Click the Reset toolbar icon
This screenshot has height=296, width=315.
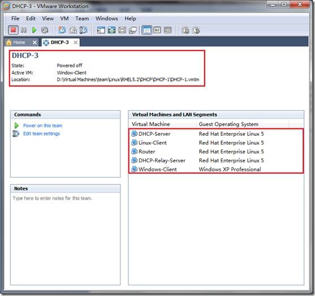pyautogui.click(x=45, y=30)
